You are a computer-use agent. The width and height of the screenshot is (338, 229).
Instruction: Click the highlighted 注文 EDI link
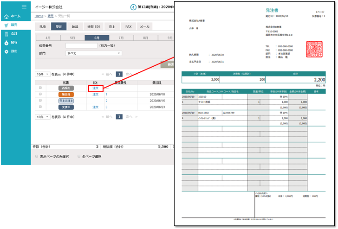(95, 88)
